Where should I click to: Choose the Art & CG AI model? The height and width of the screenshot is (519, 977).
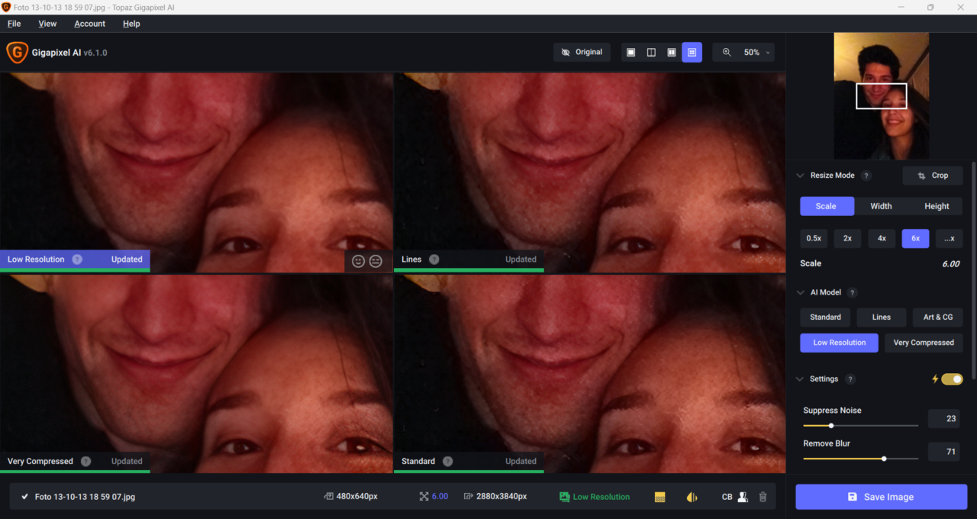938,318
